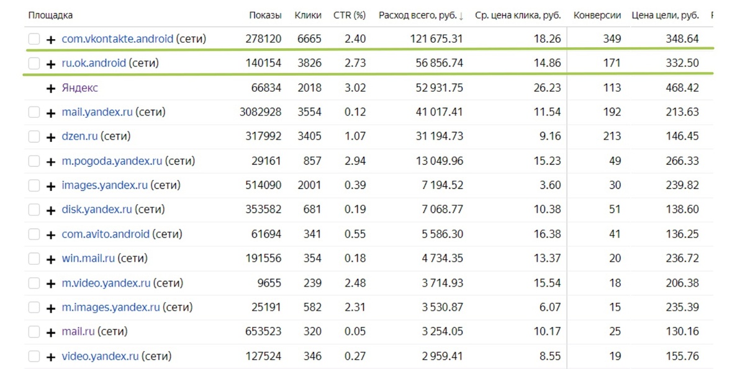Select impressions value 3082928
This screenshot has width=745, height=369.
click(x=260, y=112)
